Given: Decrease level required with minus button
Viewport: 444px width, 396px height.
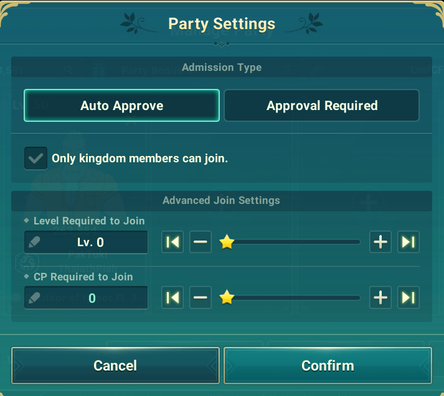Looking at the screenshot, I should [201, 242].
